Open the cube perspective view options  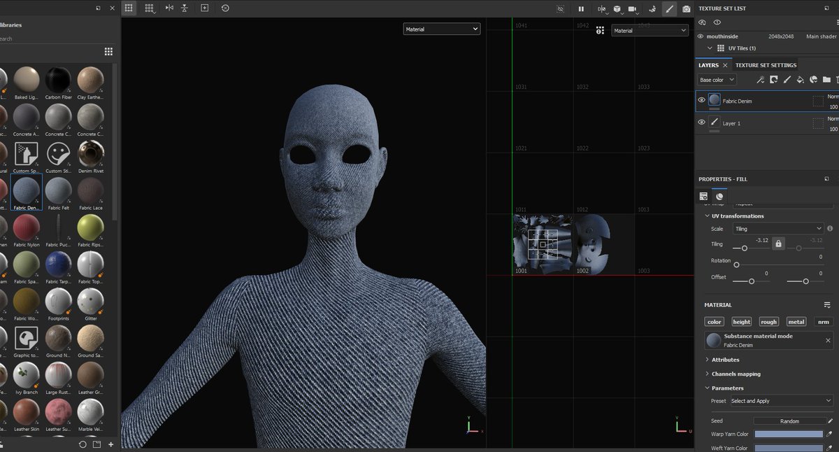(x=617, y=9)
